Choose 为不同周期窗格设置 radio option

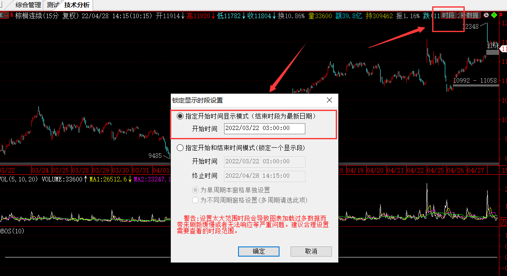click(195, 200)
